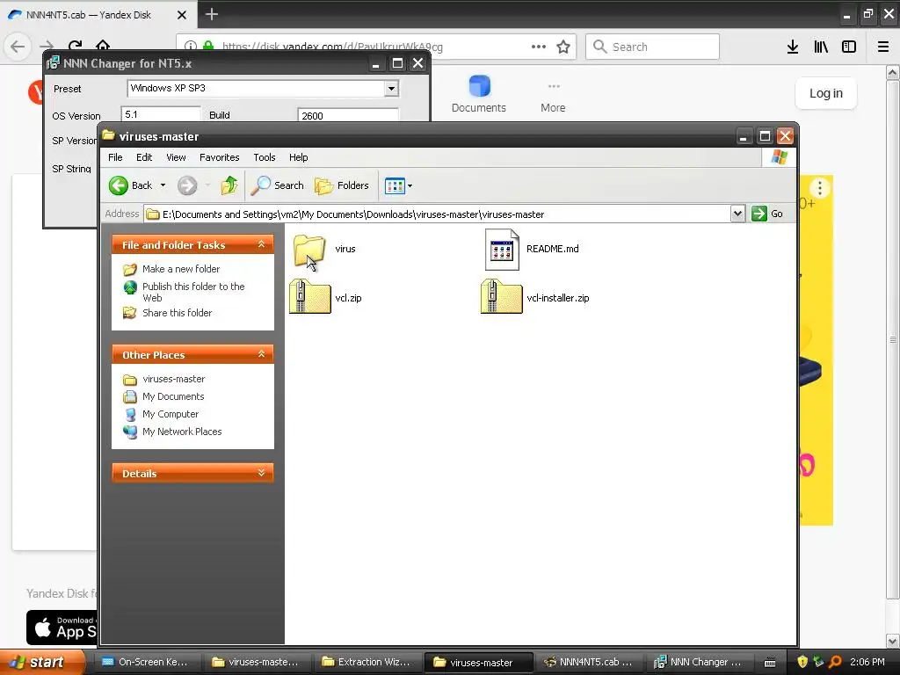Click the browser back arrow
Image resolution: width=900 pixels, height=675 pixels.
18,47
